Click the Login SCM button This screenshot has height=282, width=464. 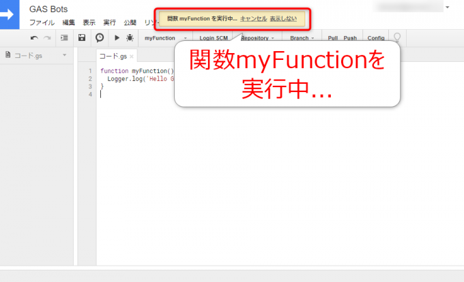point(213,38)
